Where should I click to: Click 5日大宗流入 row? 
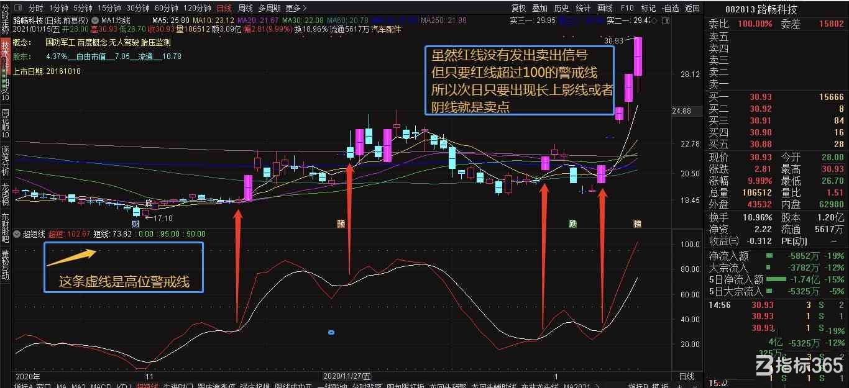click(x=776, y=291)
